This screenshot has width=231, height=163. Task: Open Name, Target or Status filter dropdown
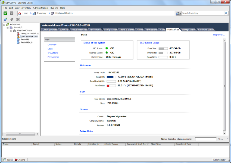pyautogui.click(x=193, y=139)
